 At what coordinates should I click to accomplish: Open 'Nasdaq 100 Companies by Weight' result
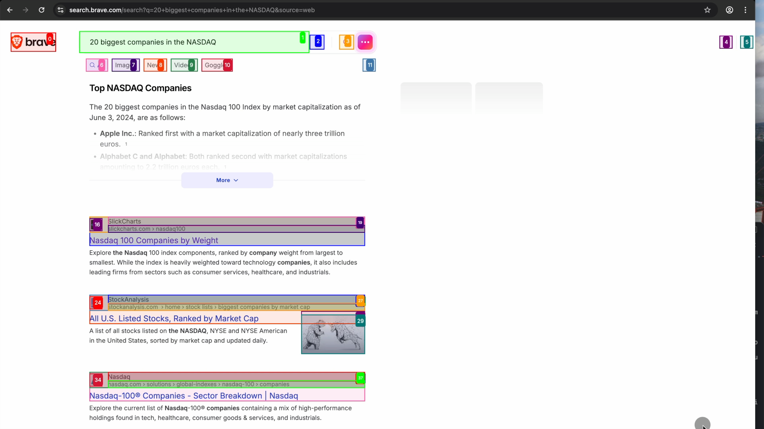154,240
